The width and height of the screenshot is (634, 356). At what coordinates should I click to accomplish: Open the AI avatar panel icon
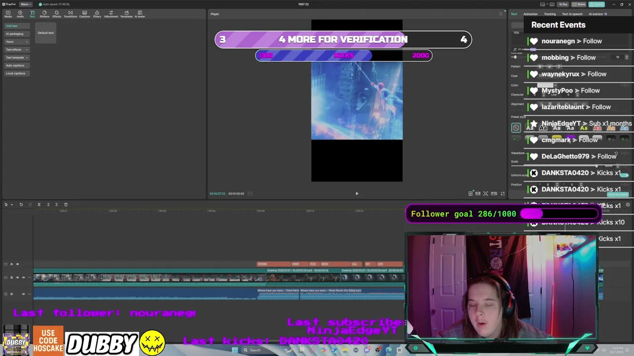point(140,14)
